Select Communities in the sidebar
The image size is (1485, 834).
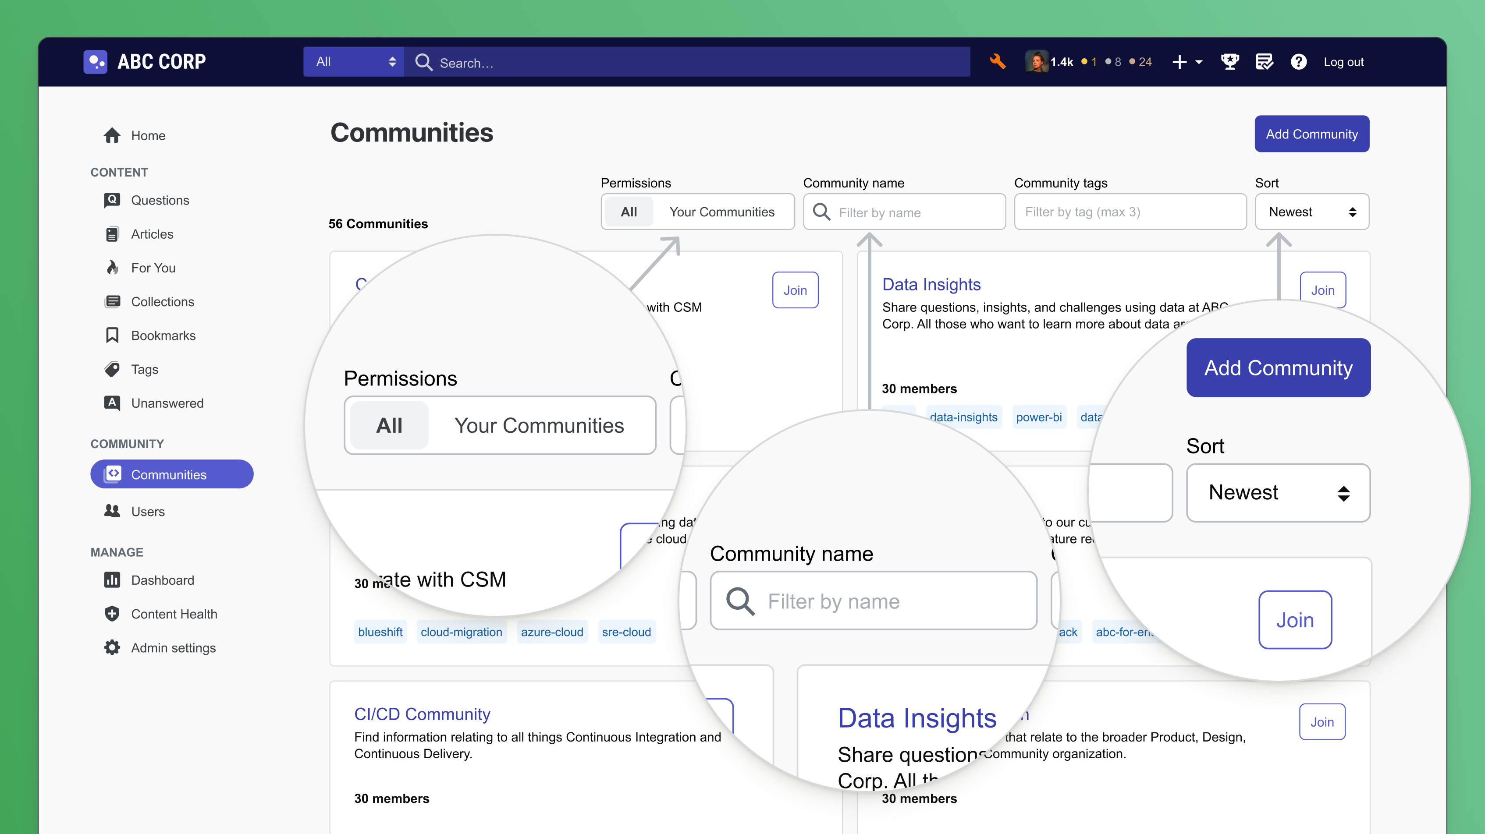click(x=172, y=474)
